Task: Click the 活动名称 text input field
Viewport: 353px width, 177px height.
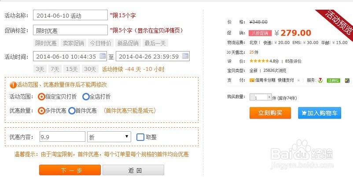Action: 70,15
